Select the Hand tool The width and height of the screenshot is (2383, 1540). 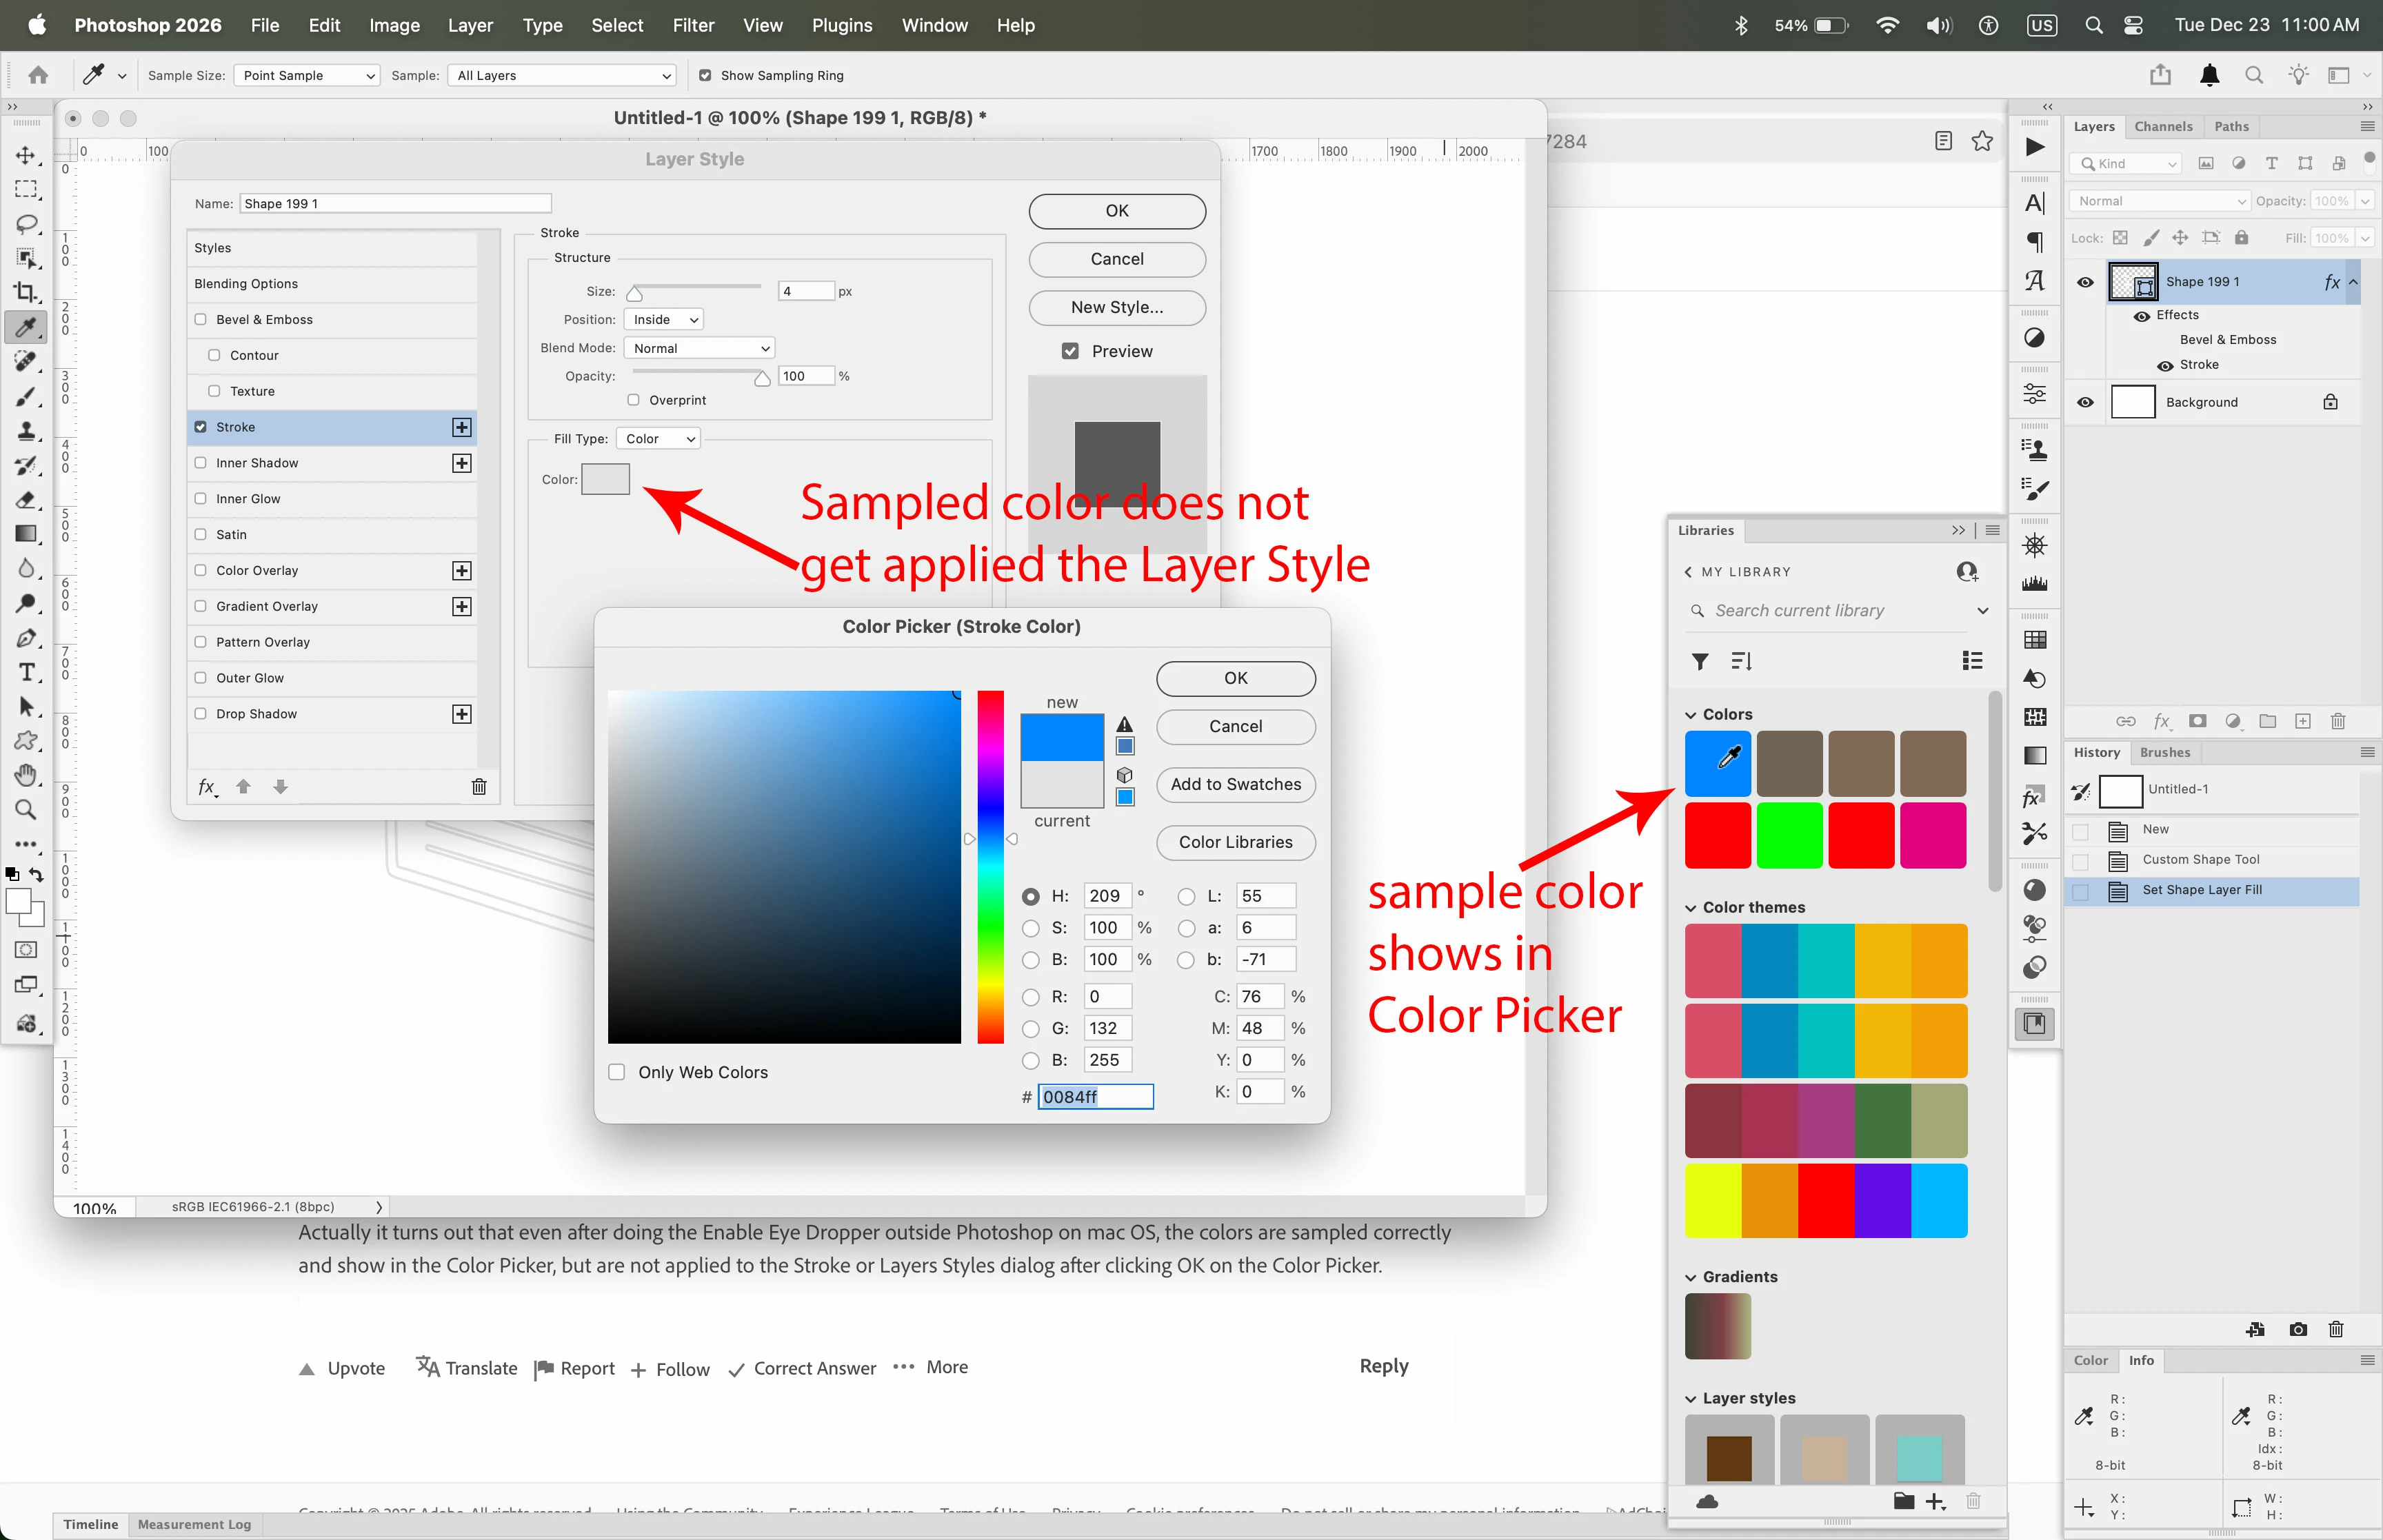[x=26, y=775]
